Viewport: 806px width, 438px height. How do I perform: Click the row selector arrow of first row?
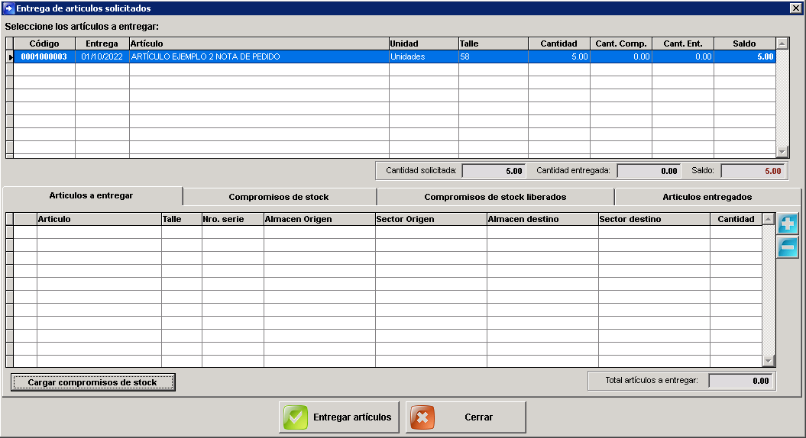click(x=10, y=57)
